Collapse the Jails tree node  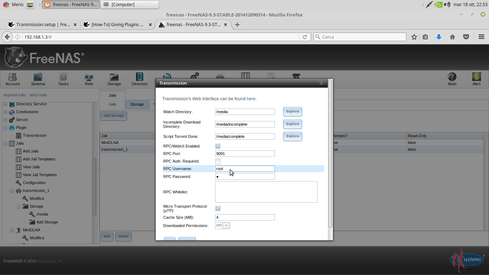pos(5,143)
